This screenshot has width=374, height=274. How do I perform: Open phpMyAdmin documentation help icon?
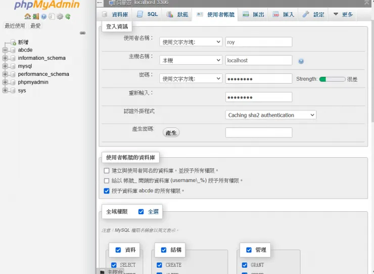[x=43, y=16]
